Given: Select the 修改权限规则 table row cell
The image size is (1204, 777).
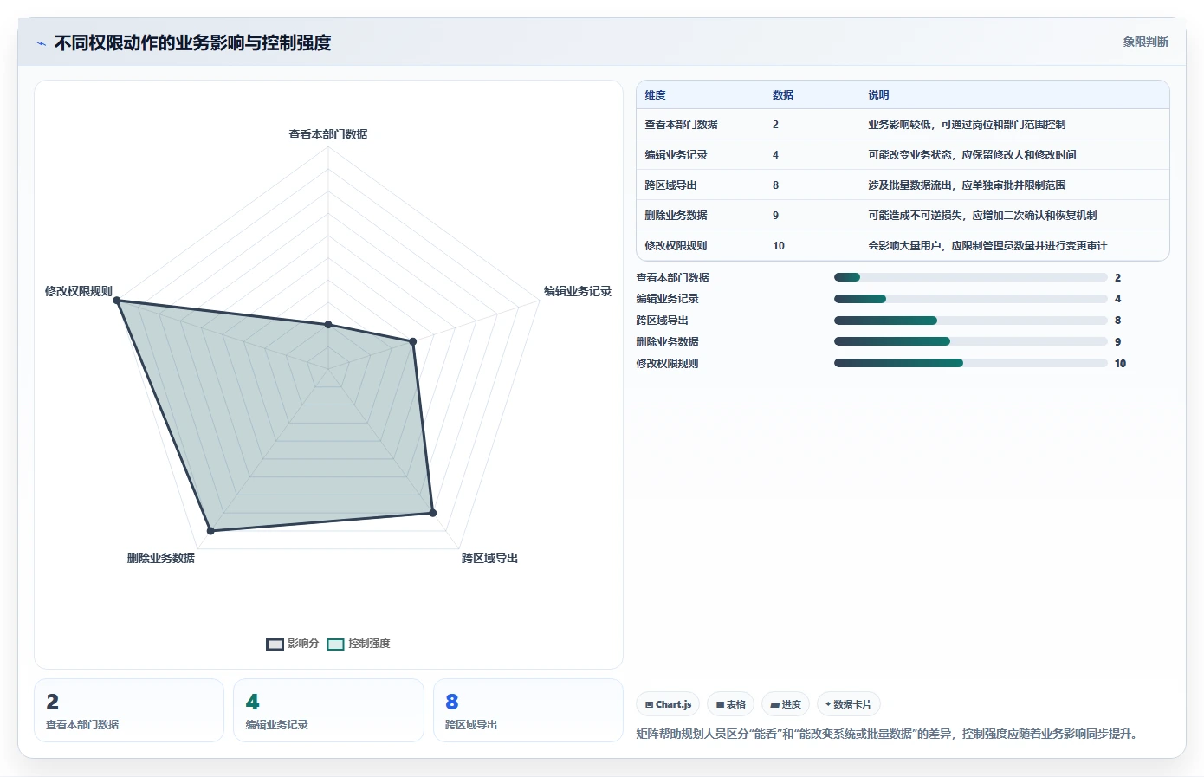Looking at the screenshot, I should click(676, 246).
